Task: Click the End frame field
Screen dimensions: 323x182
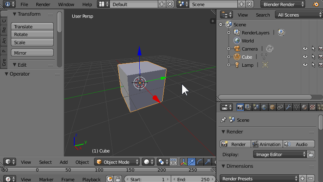Action: [x=193, y=179]
